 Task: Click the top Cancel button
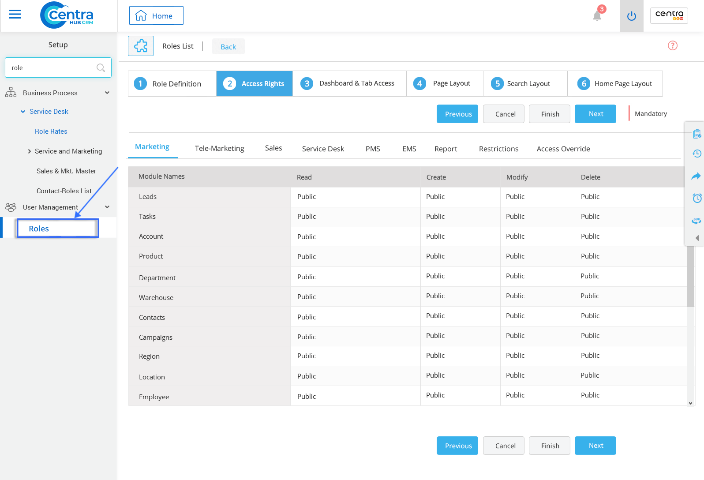click(x=504, y=114)
